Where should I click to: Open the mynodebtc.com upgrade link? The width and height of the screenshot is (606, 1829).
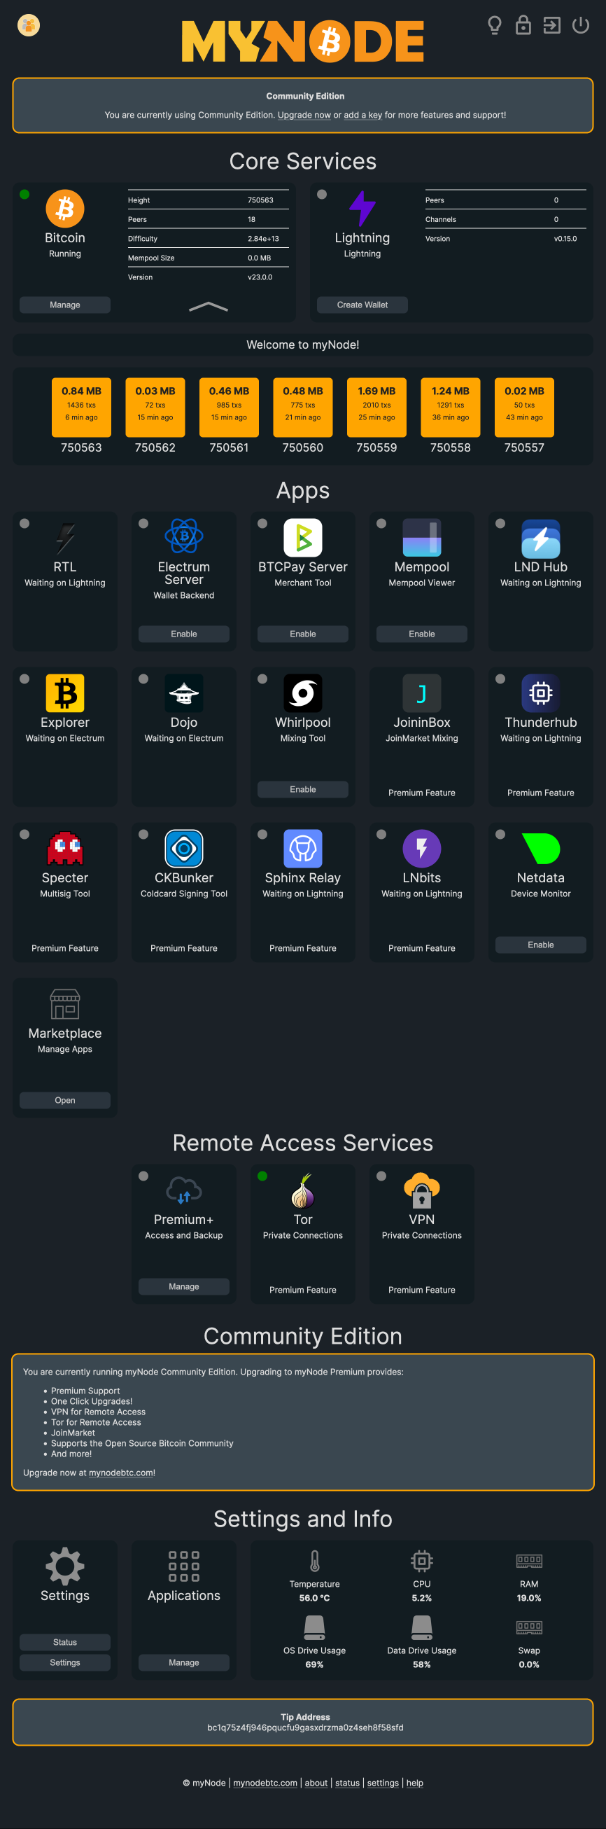[121, 1473]
